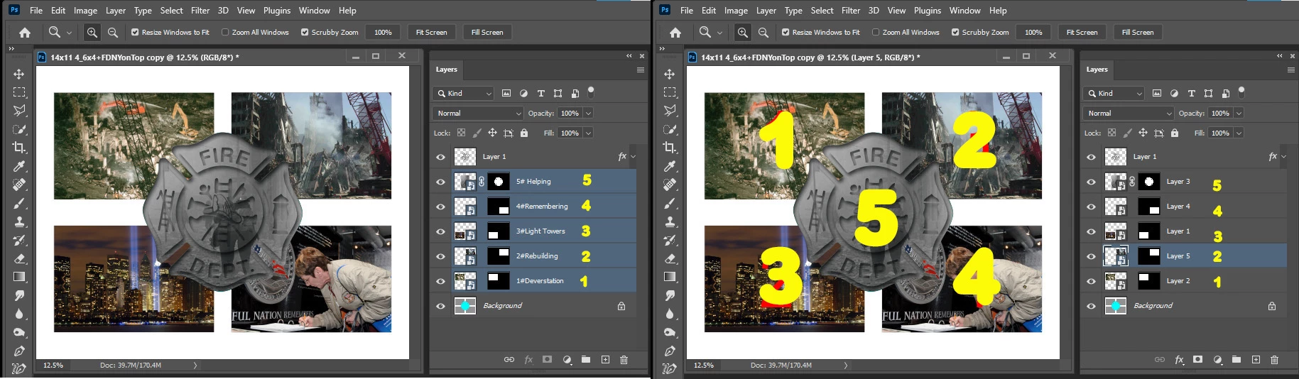Select the Crop tool in left window
The width and height of the screenshot is (1299, 379).
[x=18, y=148]
